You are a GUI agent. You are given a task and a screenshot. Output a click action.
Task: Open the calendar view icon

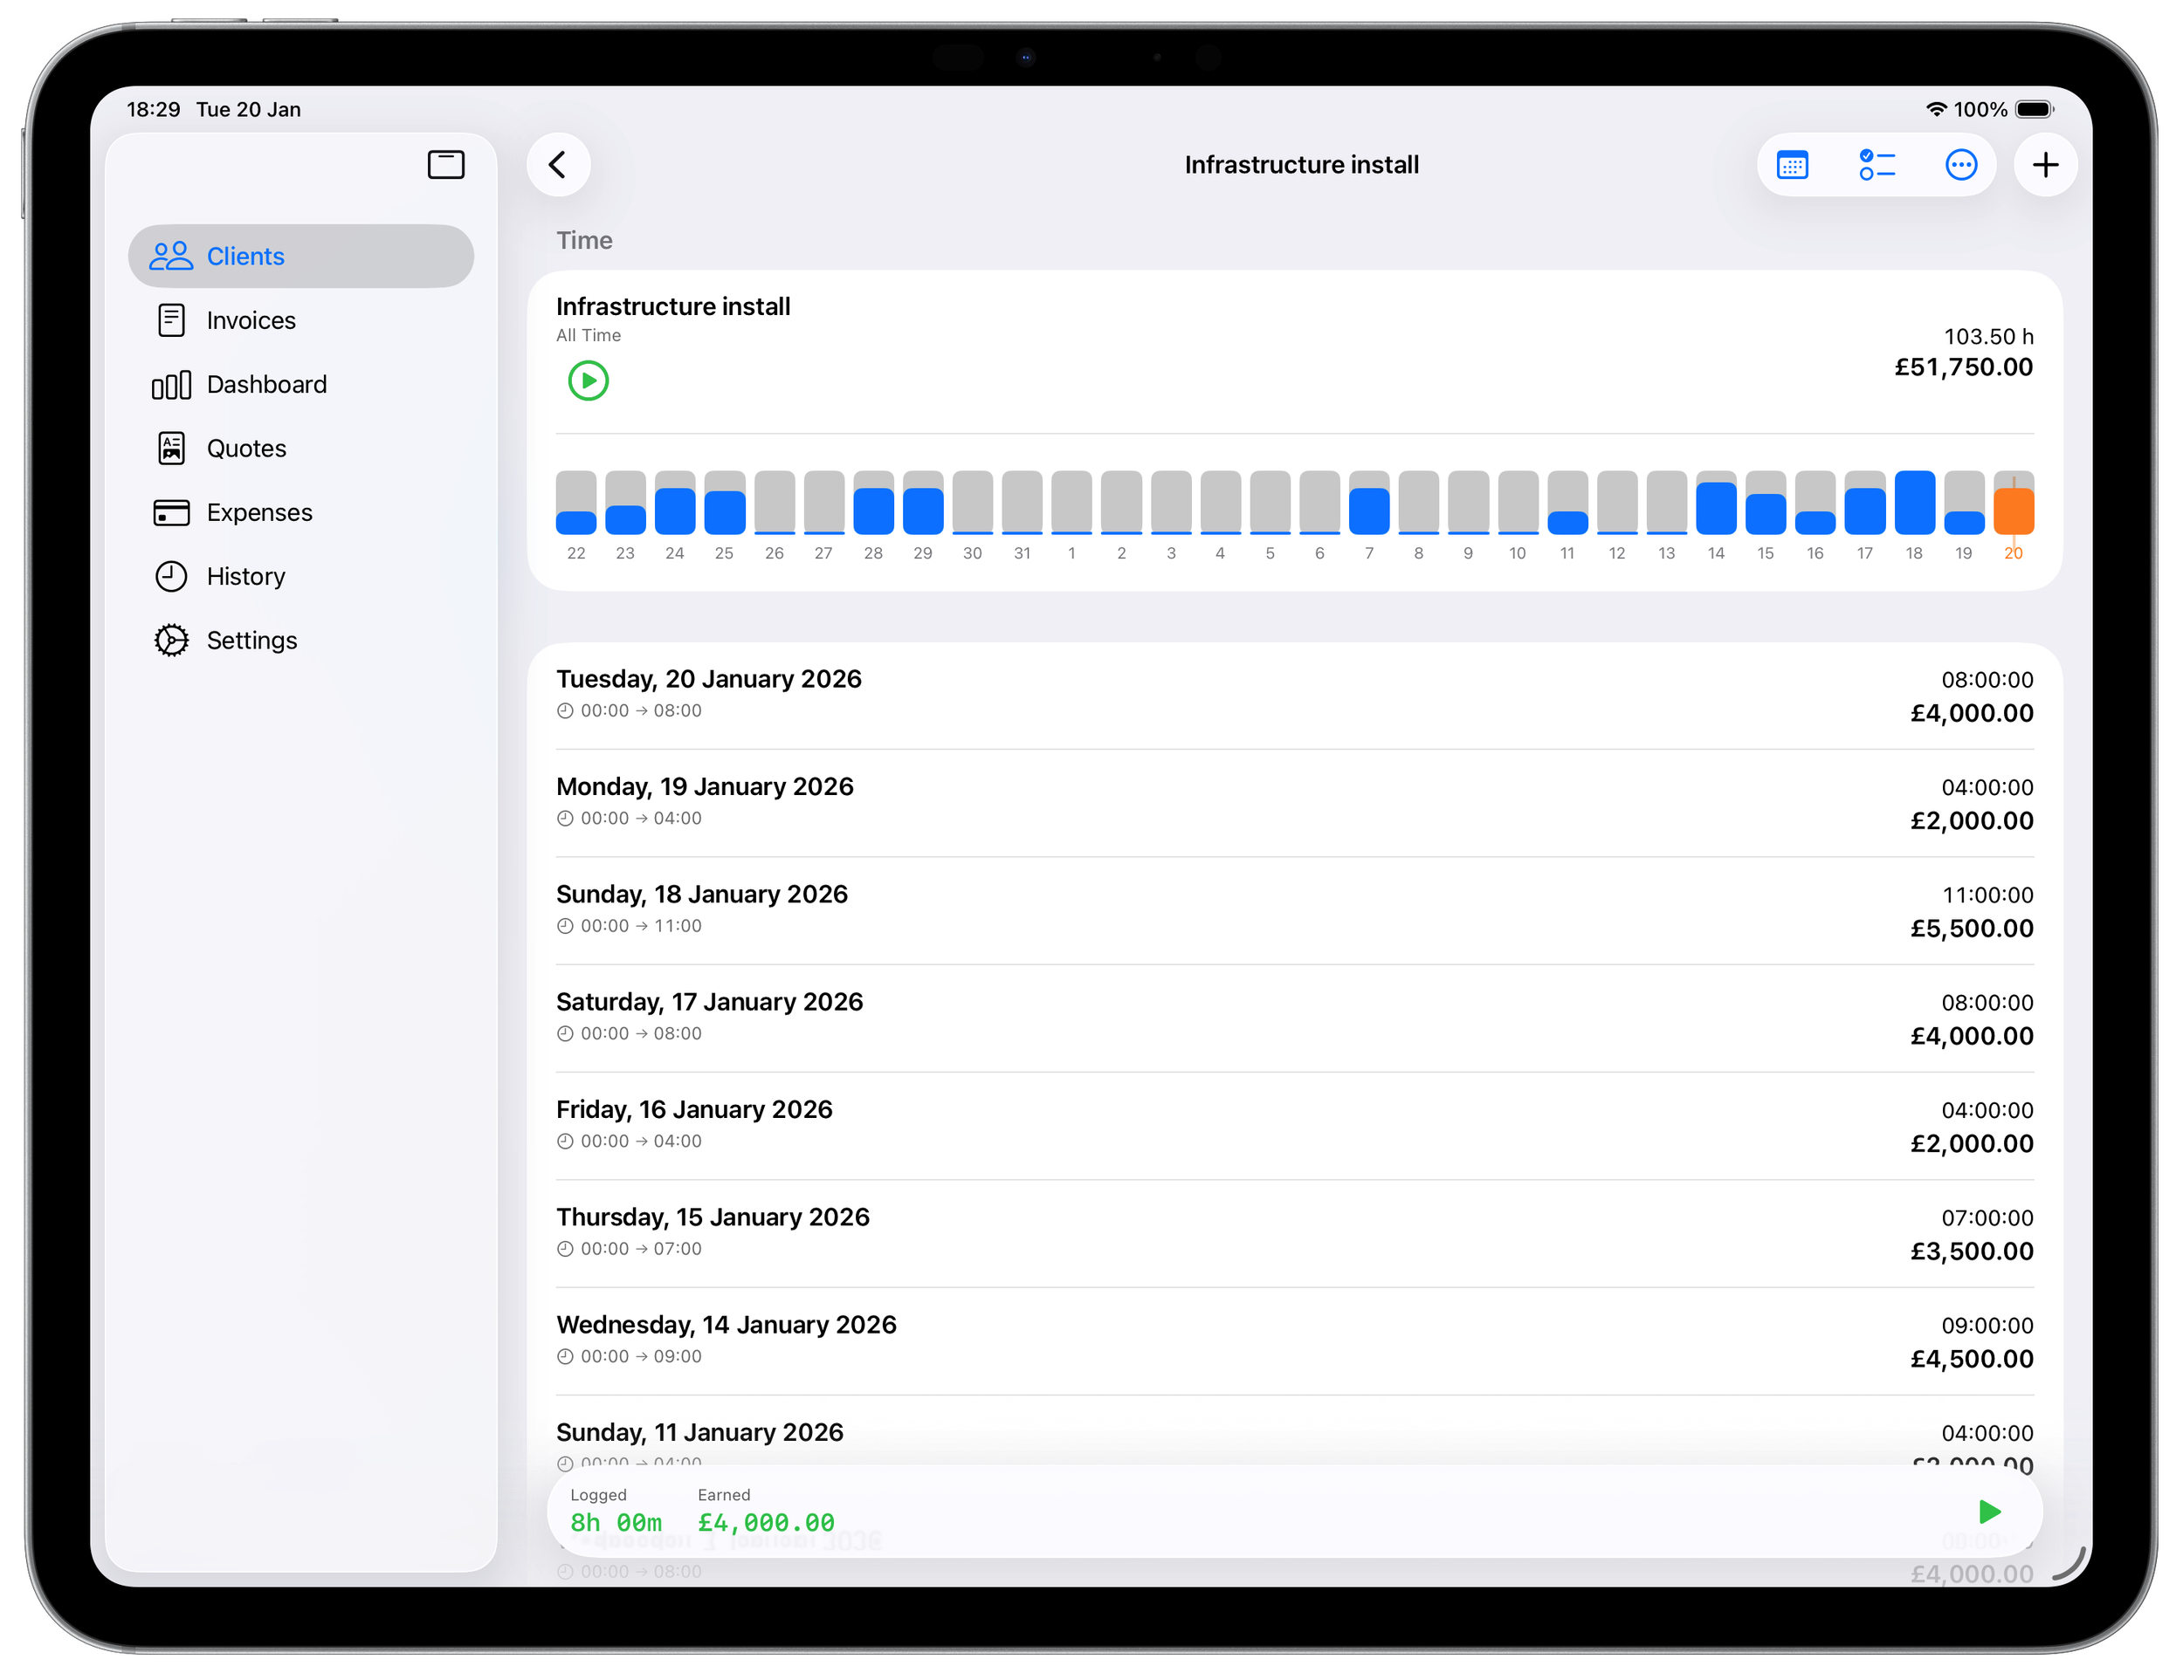1793,164
